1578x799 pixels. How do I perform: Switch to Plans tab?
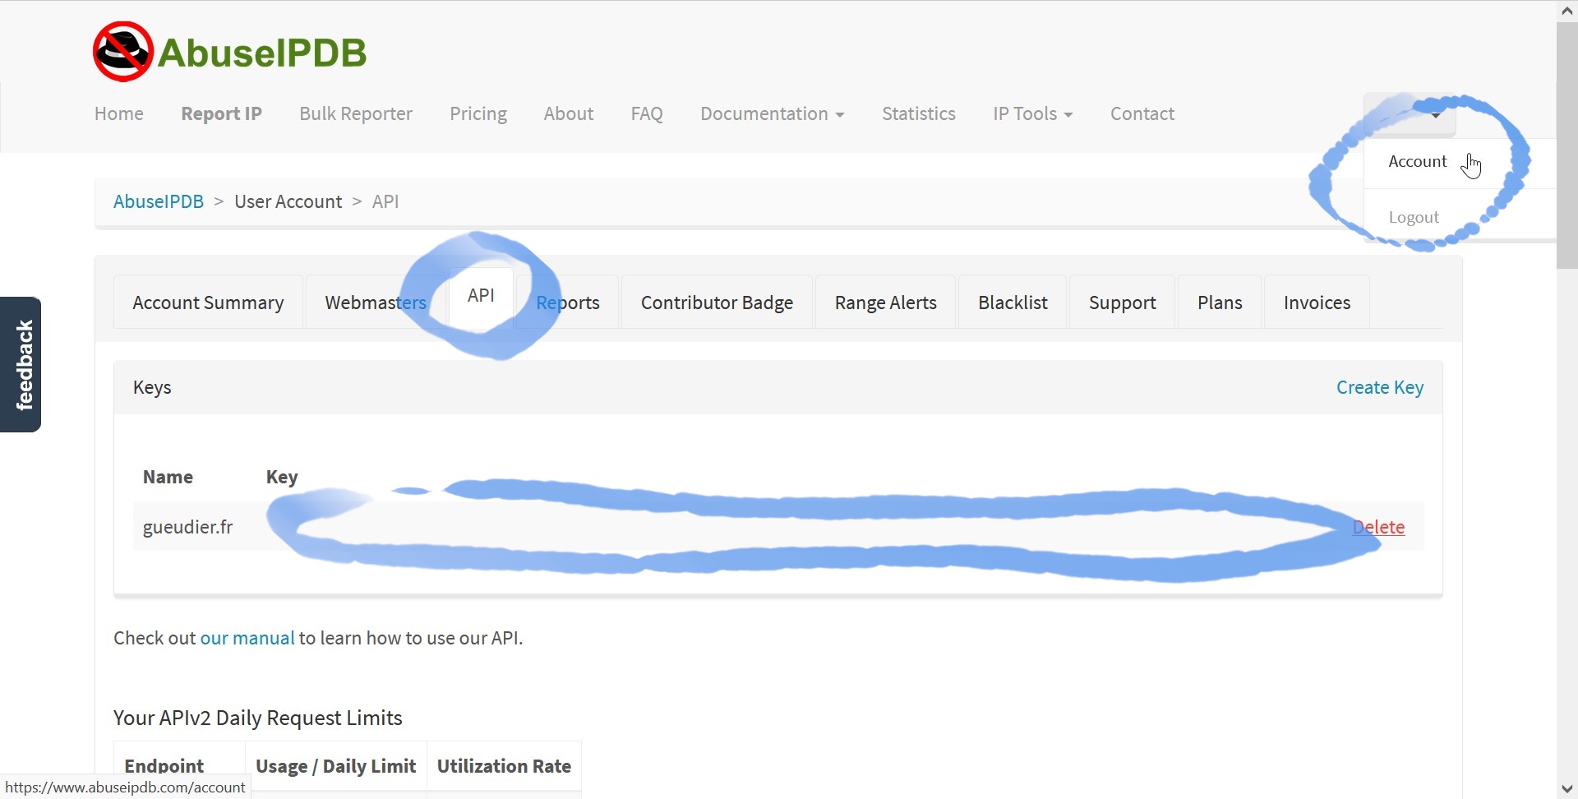tap(1220, 303)
